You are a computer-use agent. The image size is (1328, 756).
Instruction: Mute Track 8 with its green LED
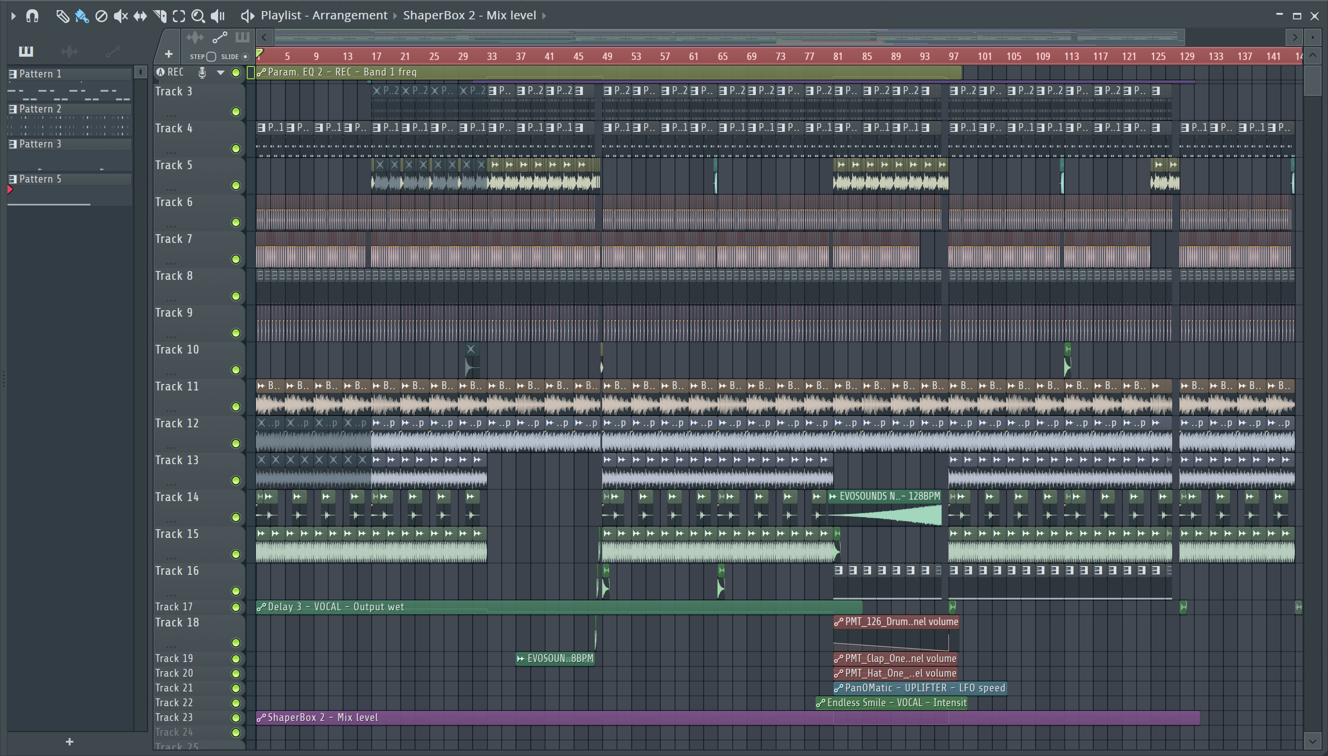(x=236, y=296)
